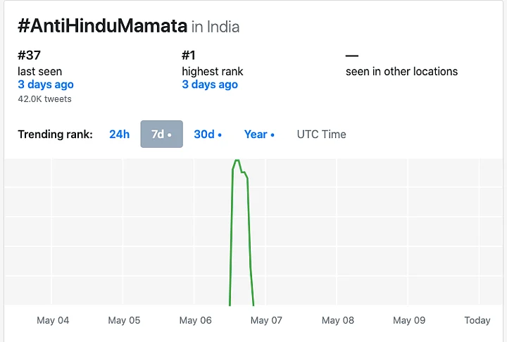Click the green peak on the trend chart
The image size is (507, 342).
pos(237,162)
